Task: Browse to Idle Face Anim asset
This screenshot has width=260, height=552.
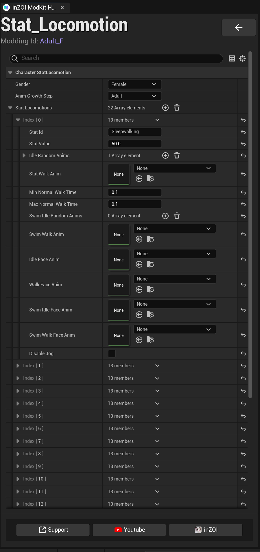Action: click(x=150, y=264)
